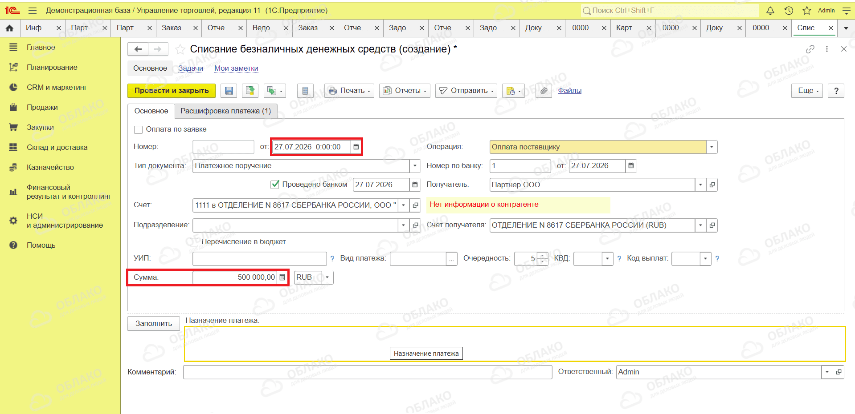This screenshot has width=855, height=414.
Task: Navigate forward with right arrow
Action: [x=158, y=49]
